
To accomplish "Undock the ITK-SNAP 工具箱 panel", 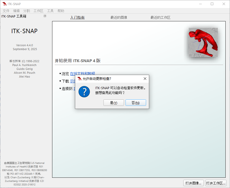I will click(x=45, y=16).
